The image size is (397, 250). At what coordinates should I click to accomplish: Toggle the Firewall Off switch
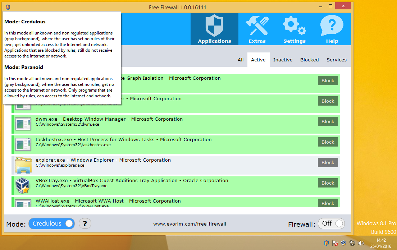(x=331, y=223)
